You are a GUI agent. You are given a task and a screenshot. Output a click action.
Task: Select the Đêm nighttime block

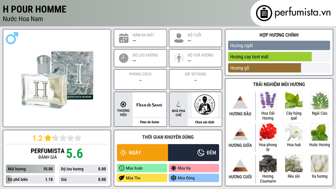click(194, 153)
